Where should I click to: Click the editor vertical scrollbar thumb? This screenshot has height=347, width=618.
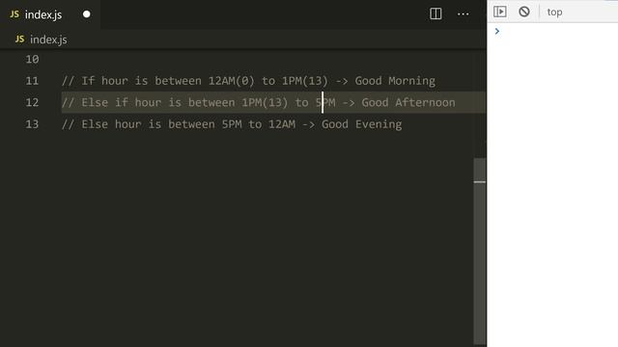[480, 252]
